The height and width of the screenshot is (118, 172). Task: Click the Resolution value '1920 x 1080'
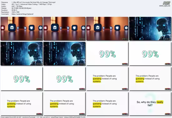click(15, 12)
